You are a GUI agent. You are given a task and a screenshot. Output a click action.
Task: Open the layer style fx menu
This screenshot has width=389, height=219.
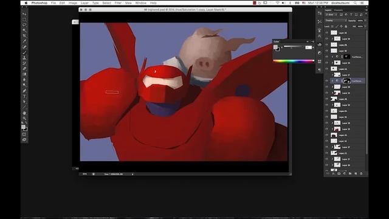click(334, 173)
